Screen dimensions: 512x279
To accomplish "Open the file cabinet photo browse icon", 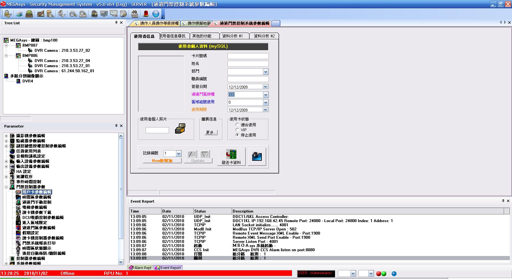I will 180,129.
